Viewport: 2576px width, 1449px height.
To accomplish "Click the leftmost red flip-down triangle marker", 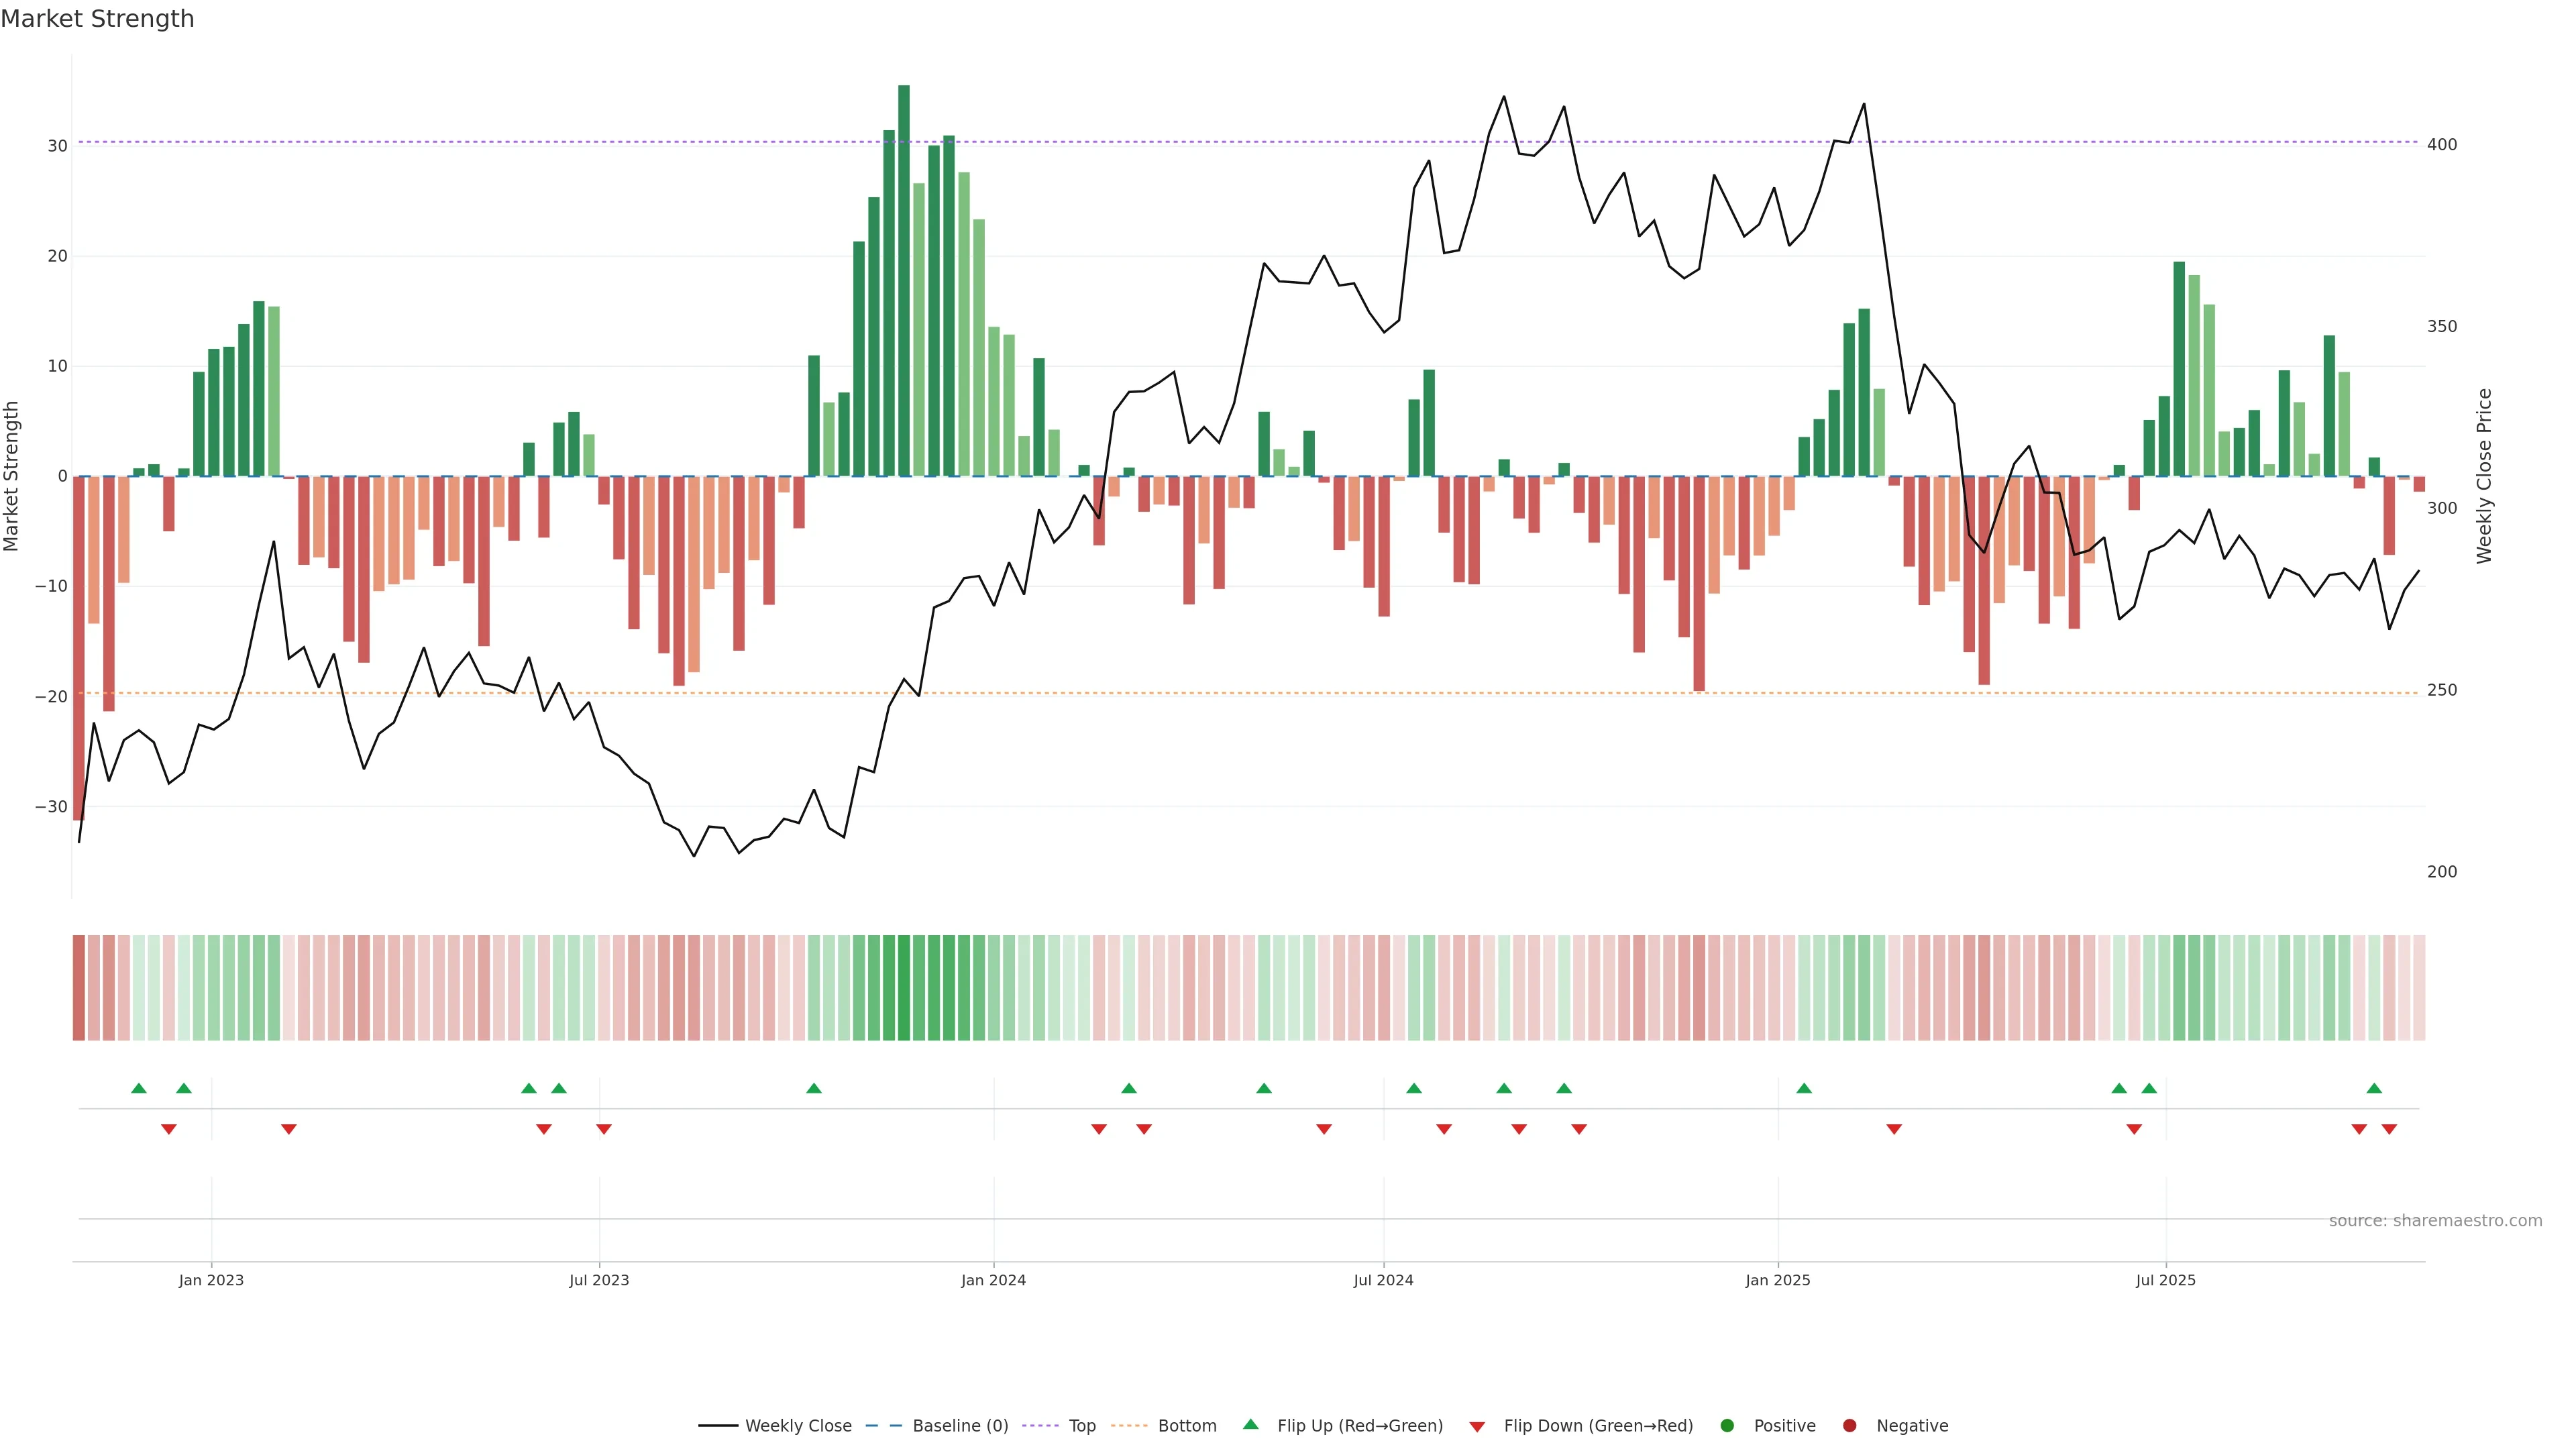I will point(169,1129).
